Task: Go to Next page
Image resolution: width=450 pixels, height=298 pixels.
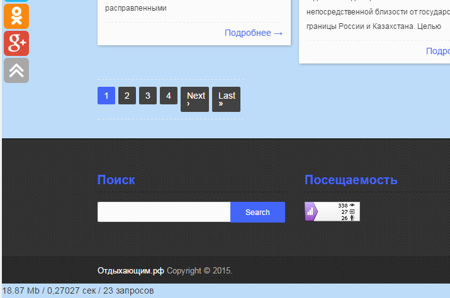Action: click(x=194, y=99)
